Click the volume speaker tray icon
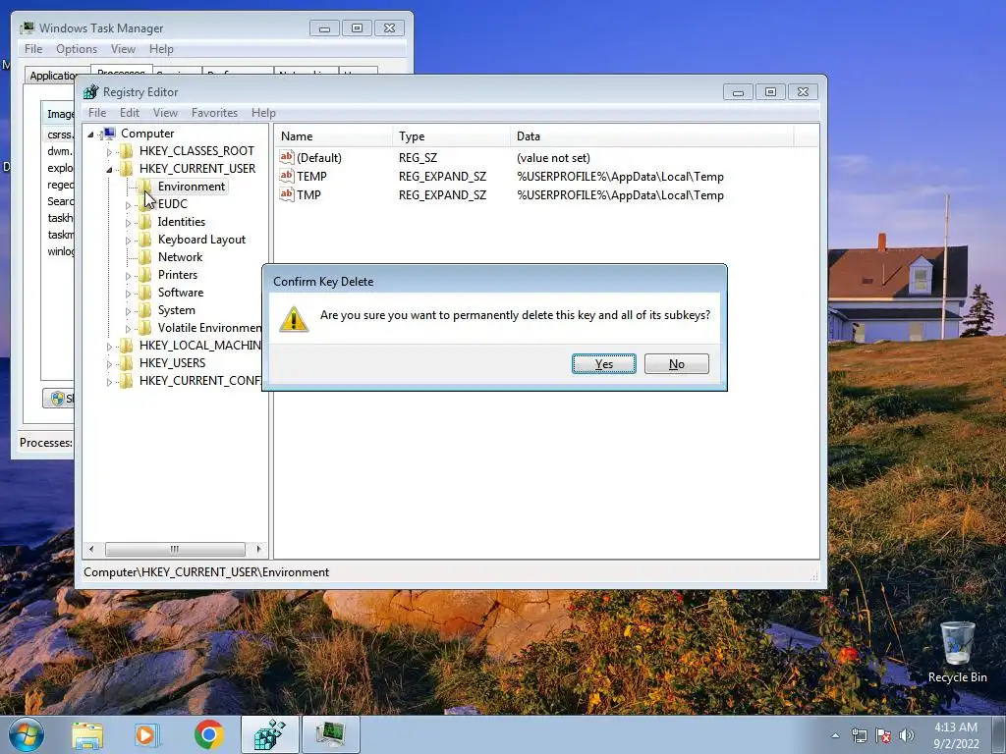This screenshot has width=1006, height=754. point(907,735)
